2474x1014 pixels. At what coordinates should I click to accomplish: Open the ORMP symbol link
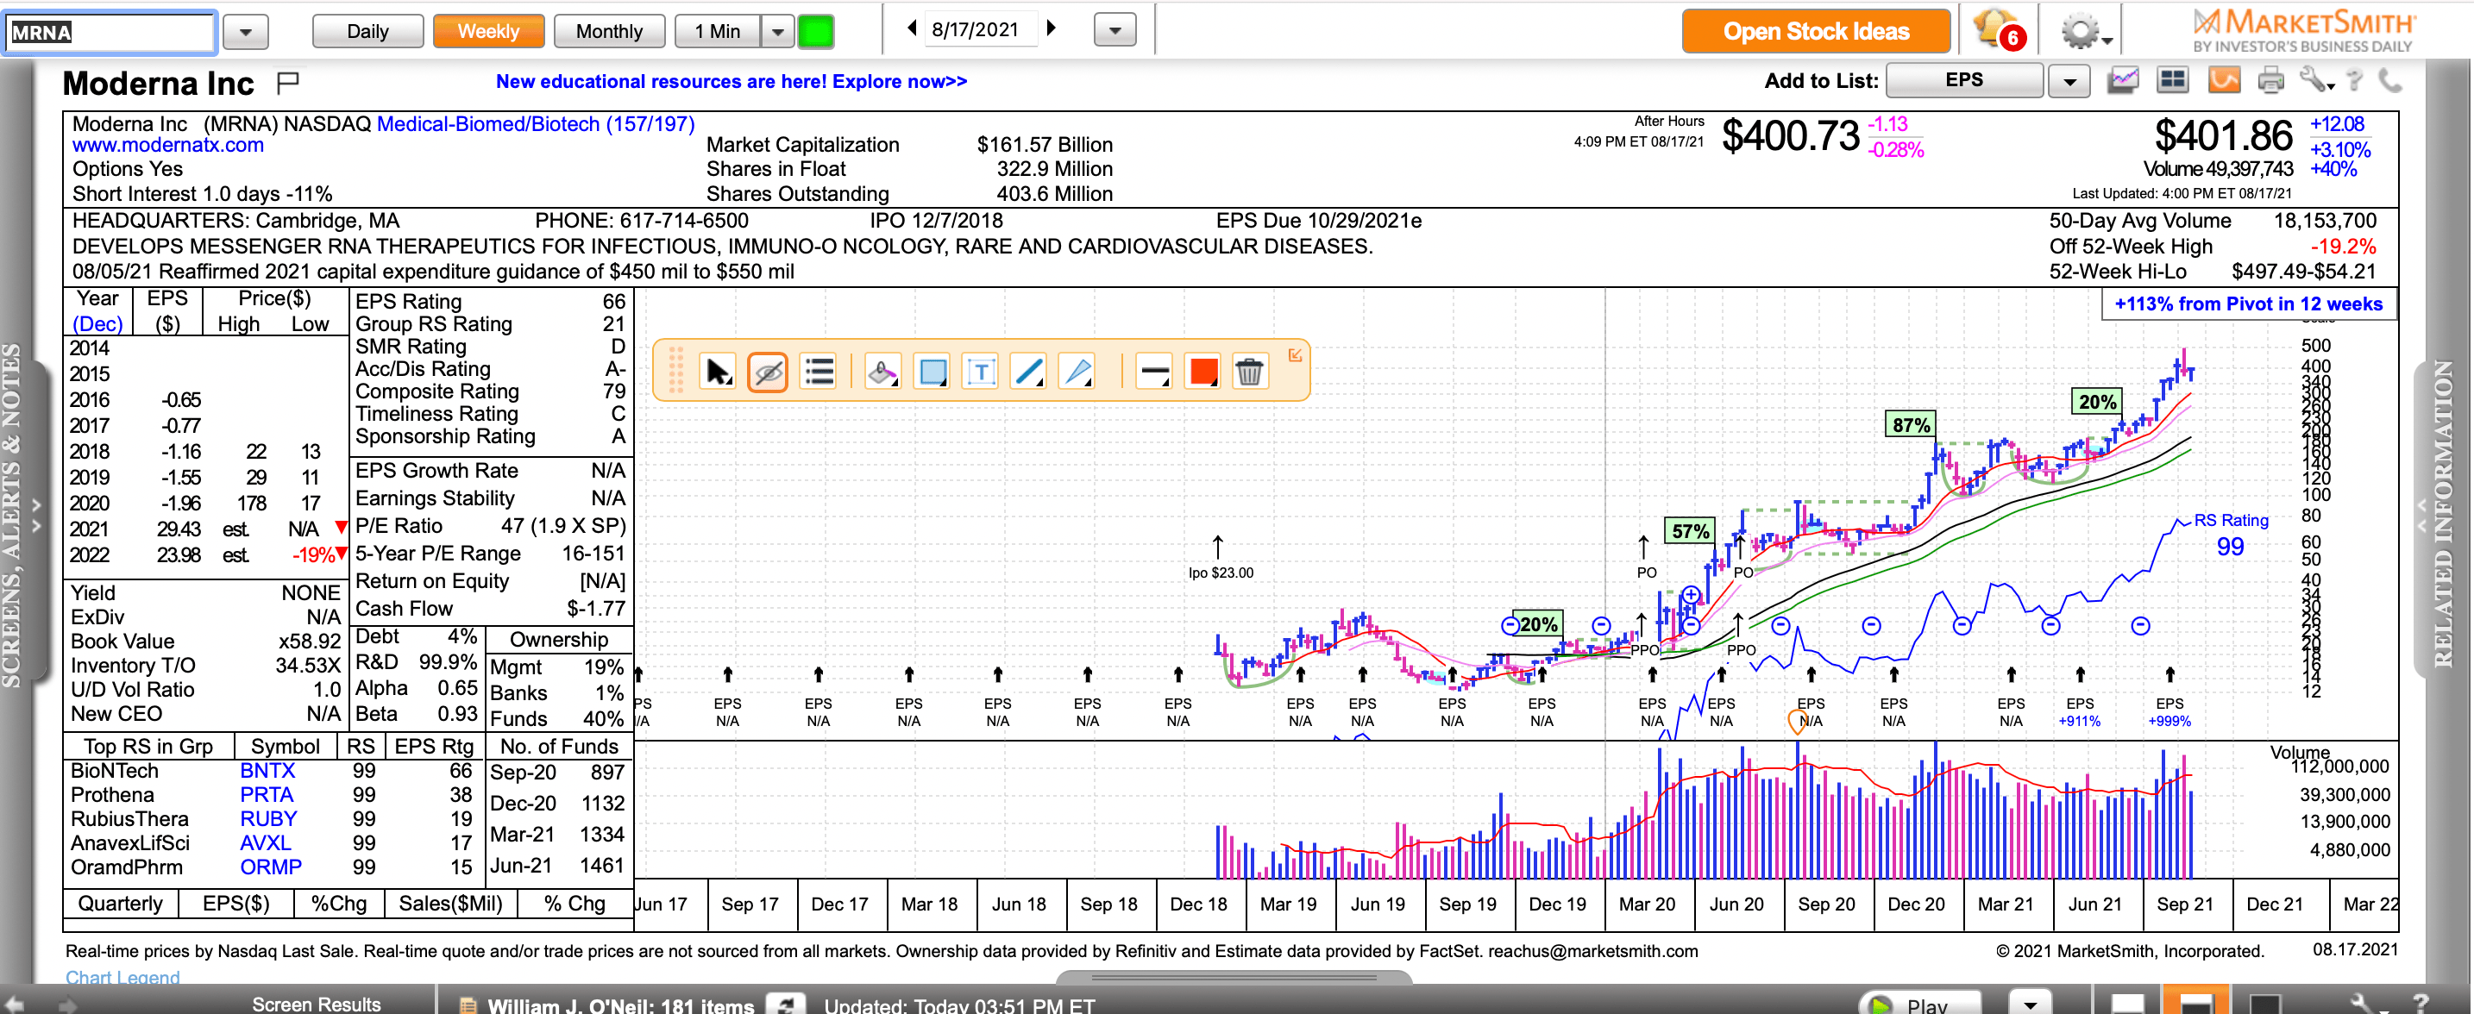pyautogui.click(x=271, y=867)
